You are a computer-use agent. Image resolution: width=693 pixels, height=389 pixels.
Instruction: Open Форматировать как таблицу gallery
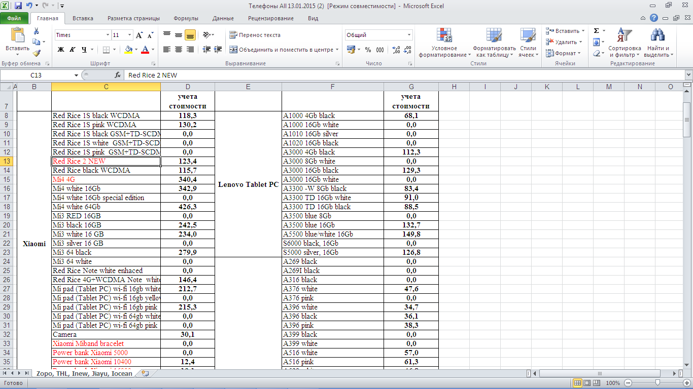point(494,43)
